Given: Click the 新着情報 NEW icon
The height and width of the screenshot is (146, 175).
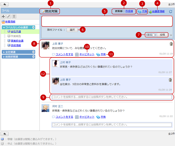Looking at the screenshot, I should [3, 22].
